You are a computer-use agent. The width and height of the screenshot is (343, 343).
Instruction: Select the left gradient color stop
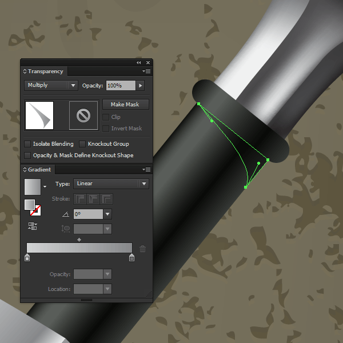click(x=27, y=257)
